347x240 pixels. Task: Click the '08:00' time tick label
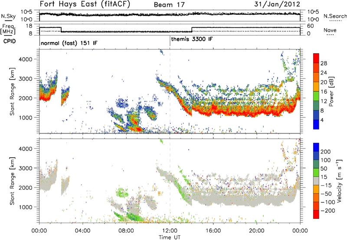[x=126, y=231]
